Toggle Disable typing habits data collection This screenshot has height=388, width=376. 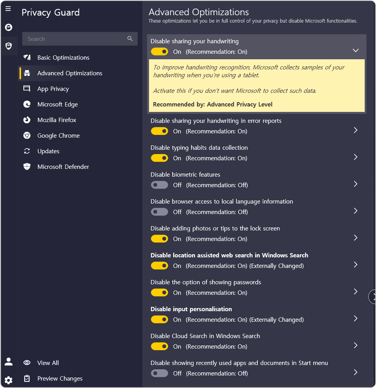tap(160, 158)
